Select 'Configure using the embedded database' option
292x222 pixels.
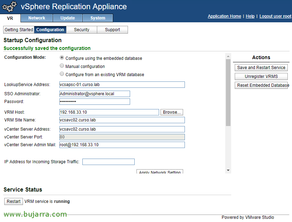click(62, 58)
